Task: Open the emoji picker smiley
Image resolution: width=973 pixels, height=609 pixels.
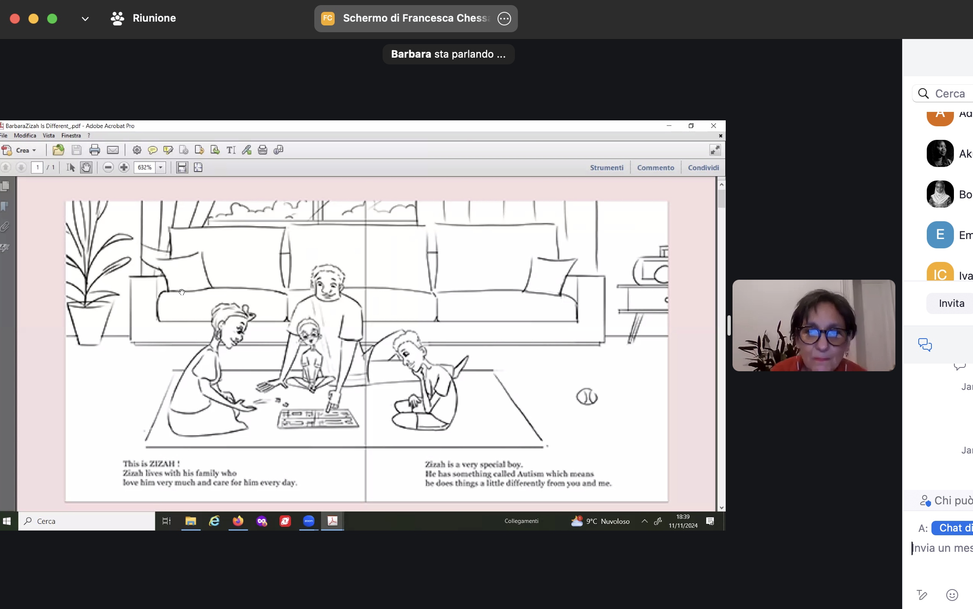Action: click(x=952, y=595)
